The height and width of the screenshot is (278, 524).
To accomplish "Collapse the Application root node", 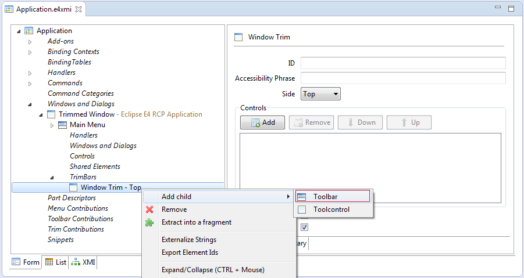I will click(x=19, y=31).
